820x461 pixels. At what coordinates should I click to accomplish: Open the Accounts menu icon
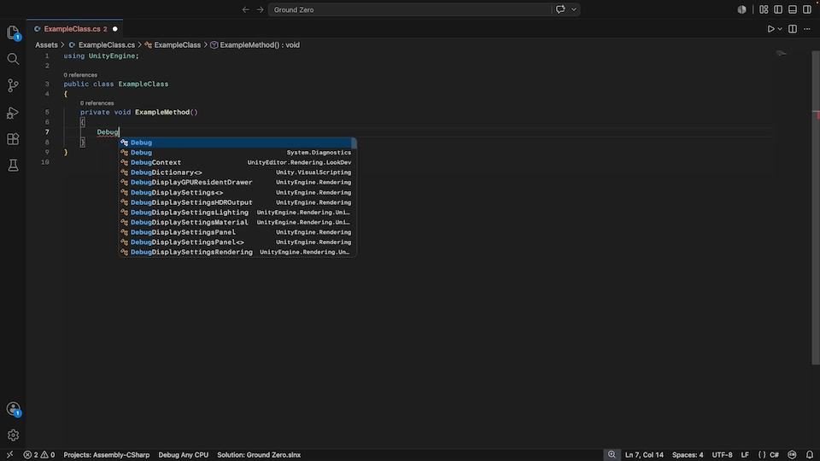tap(13, 409)
